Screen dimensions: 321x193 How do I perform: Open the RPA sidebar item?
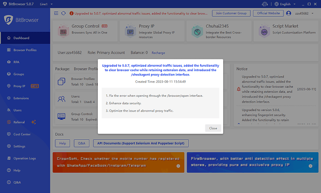click(25, 62)
